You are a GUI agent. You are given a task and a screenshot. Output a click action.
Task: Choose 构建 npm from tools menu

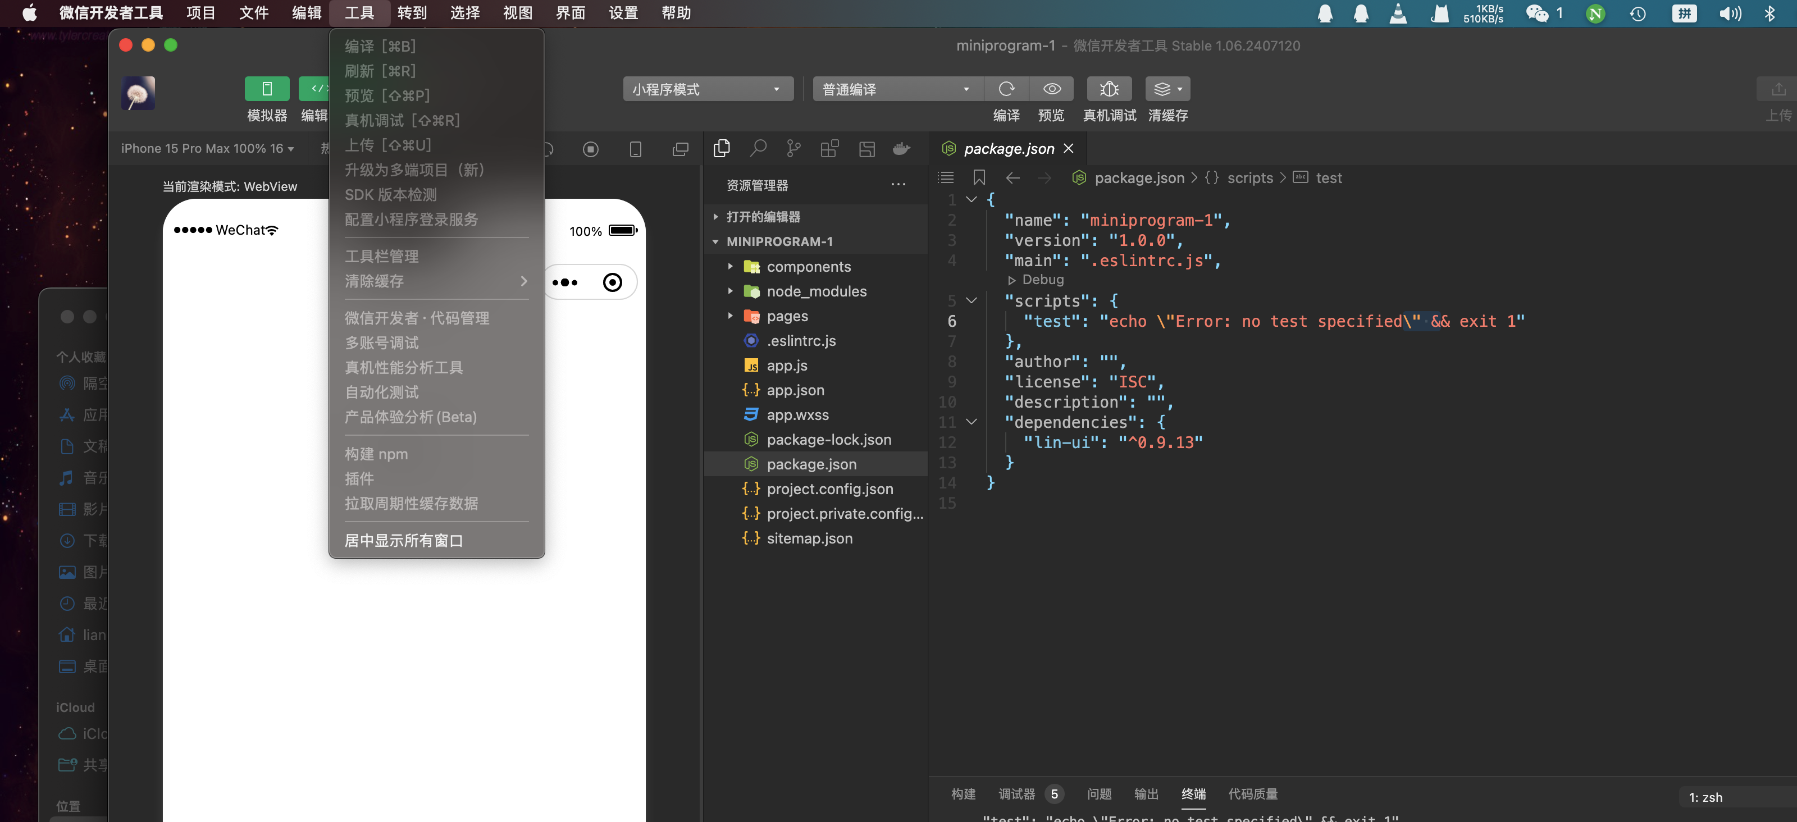376,454
